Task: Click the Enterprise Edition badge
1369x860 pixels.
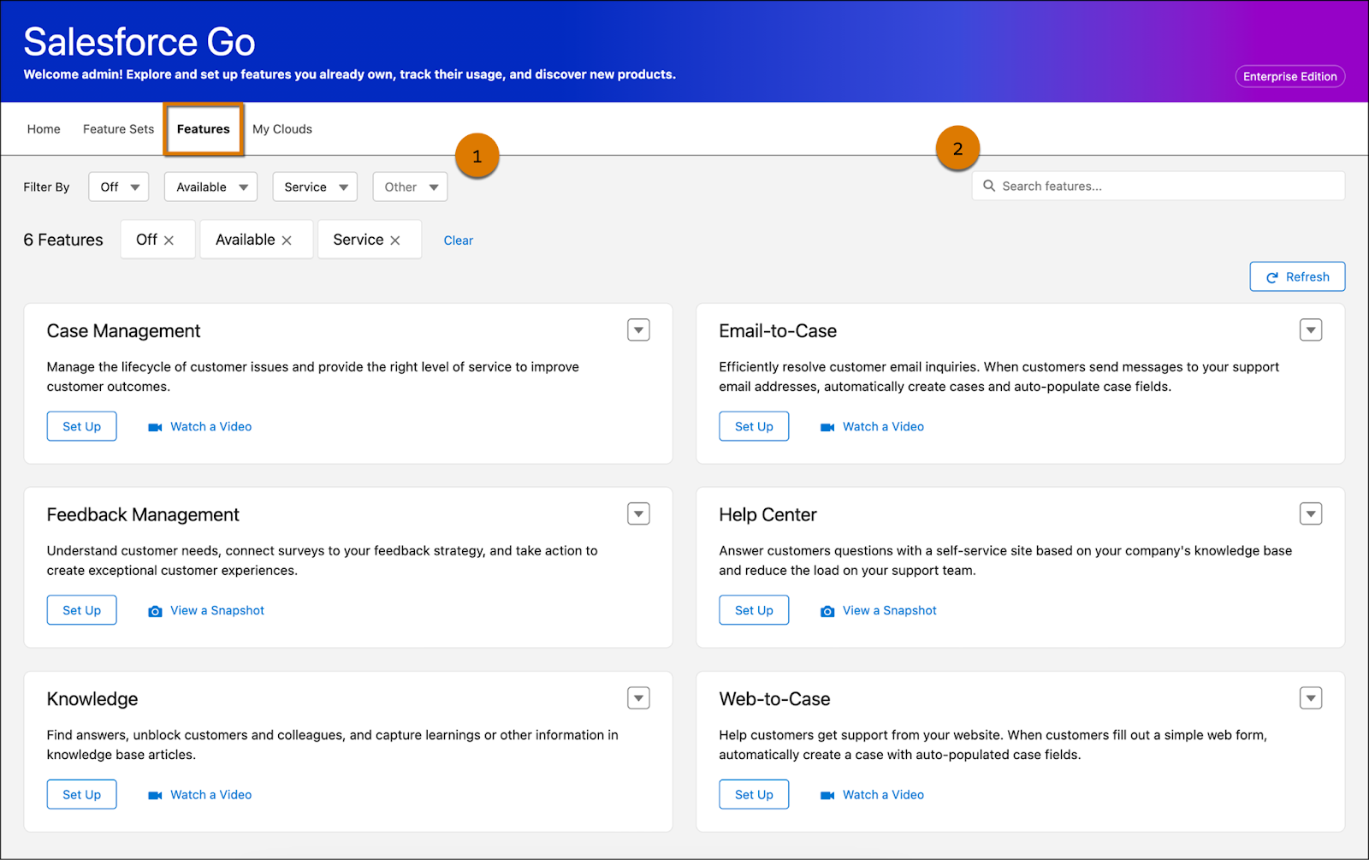Action: point(1290,76)
